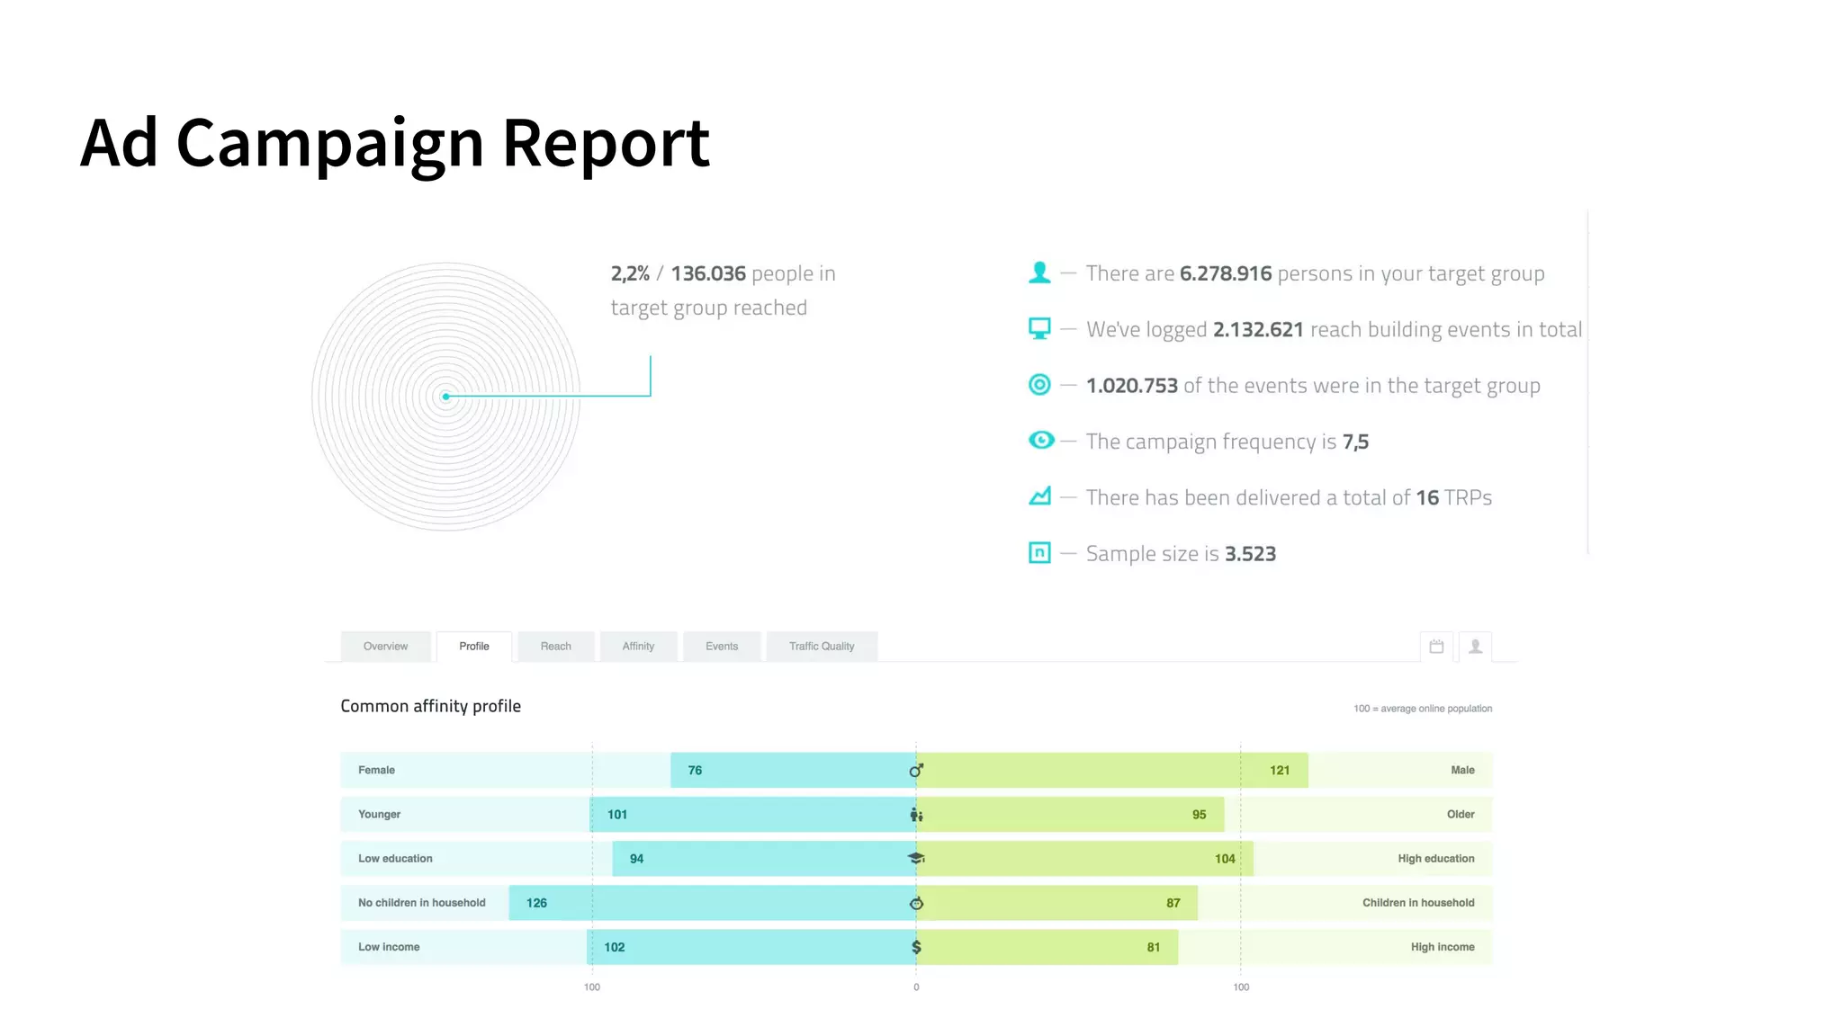Viewport: 1843px width, 1036px height.
Task: Switch to the Reach tab
Action: (555, 647)
